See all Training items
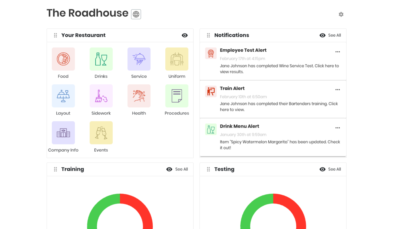Image resolution: width=407 pixels, height=229 pixels. pyautogui.click(x=182, y=169)
